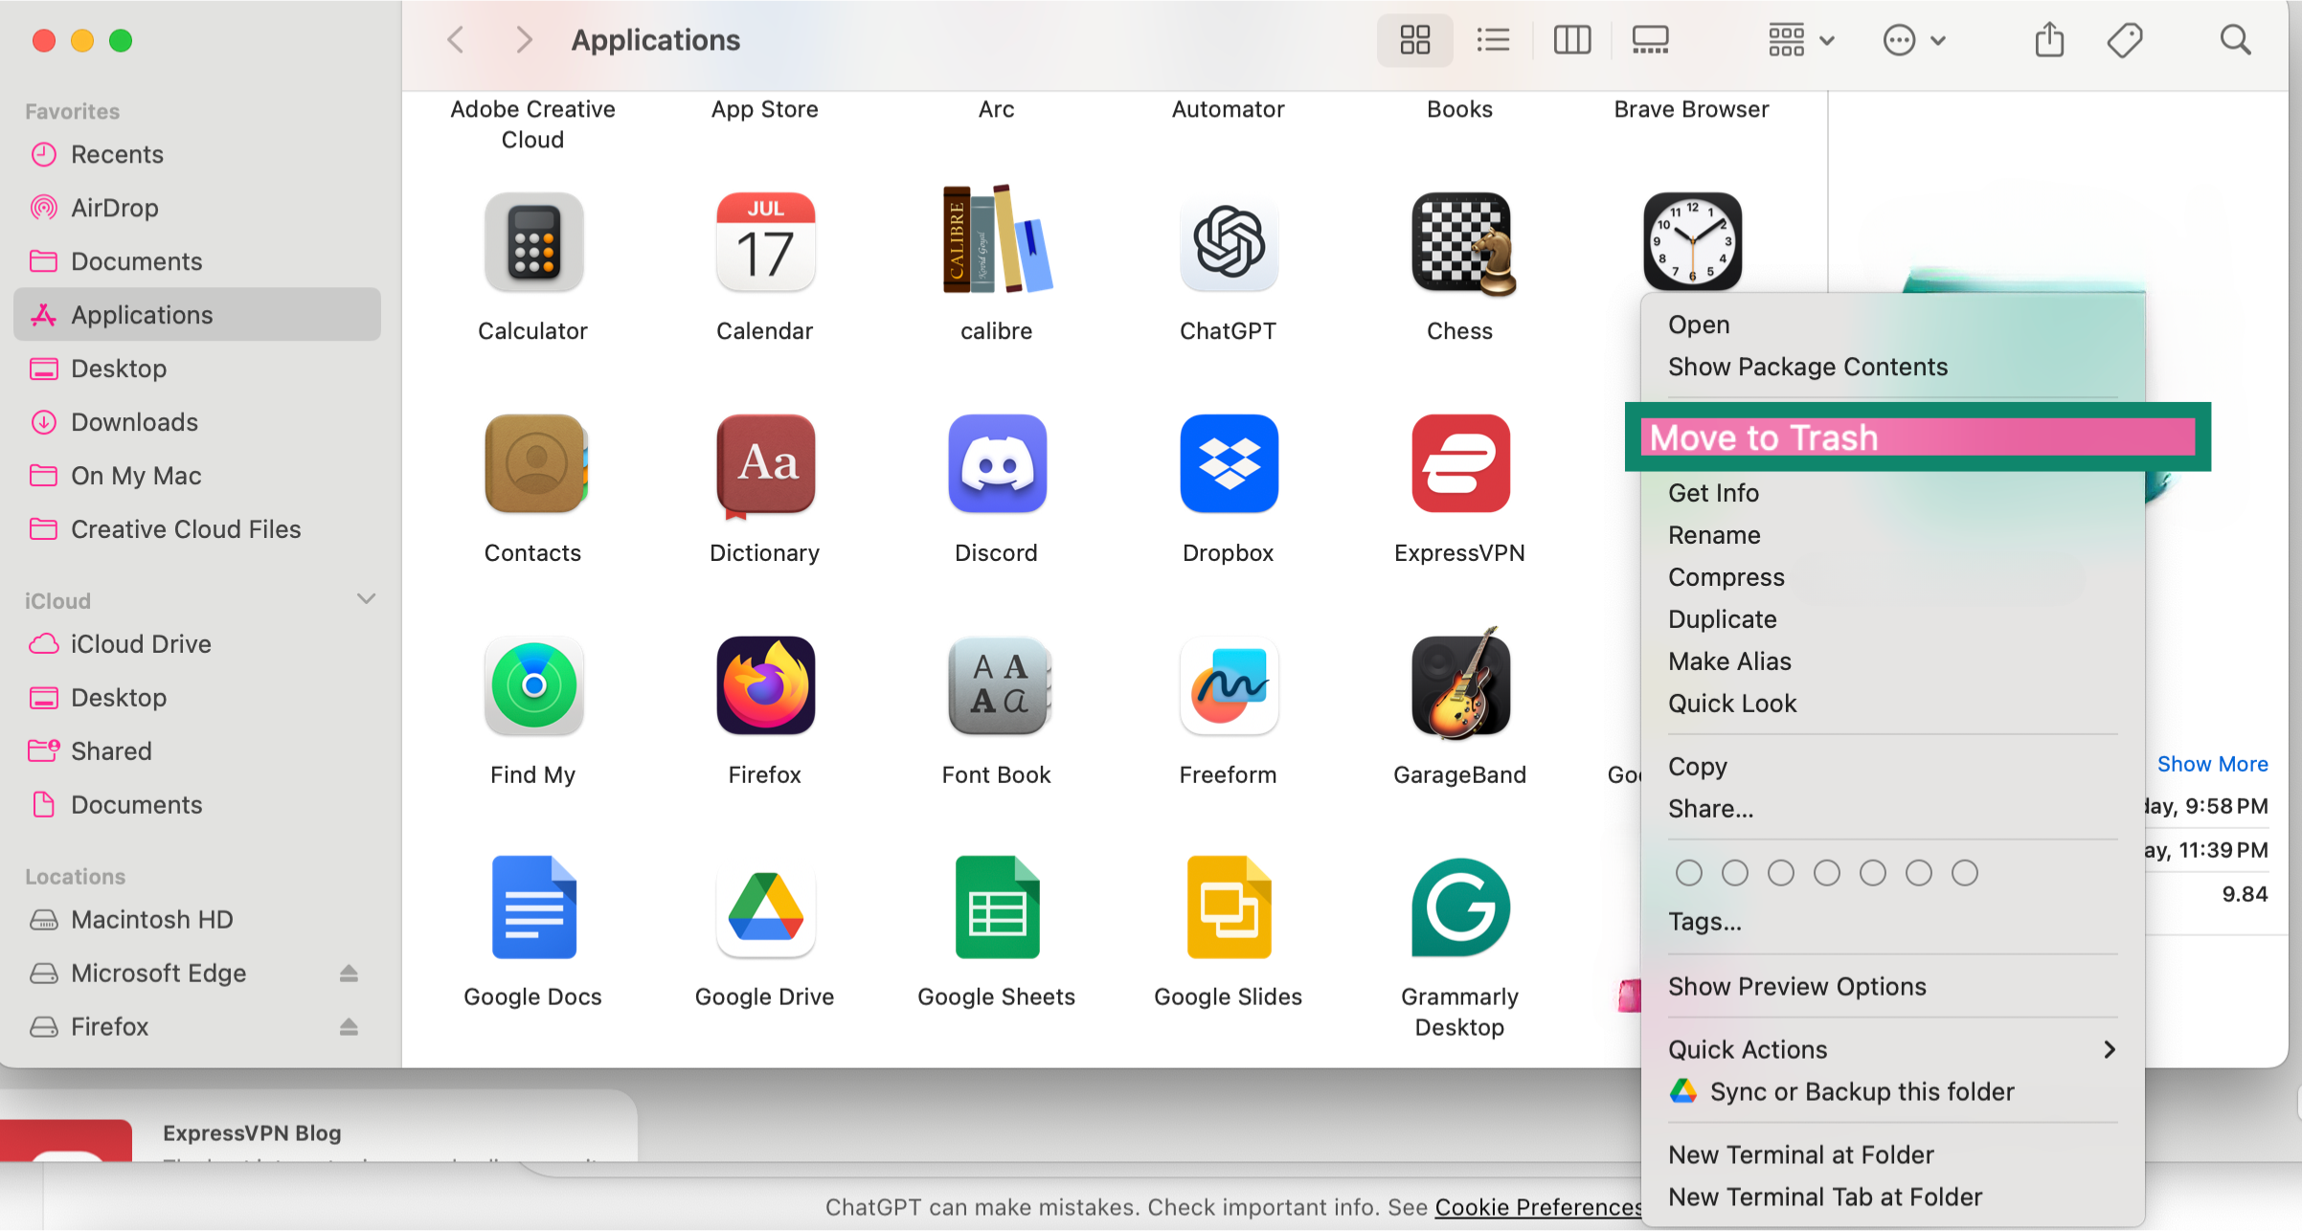Click the search icon in the toolbar
Image resolution: width=2302 pixels, height=1231 pixels.
tap(2234, 39)
